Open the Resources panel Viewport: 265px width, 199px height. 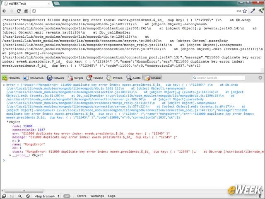coord(34,78)
